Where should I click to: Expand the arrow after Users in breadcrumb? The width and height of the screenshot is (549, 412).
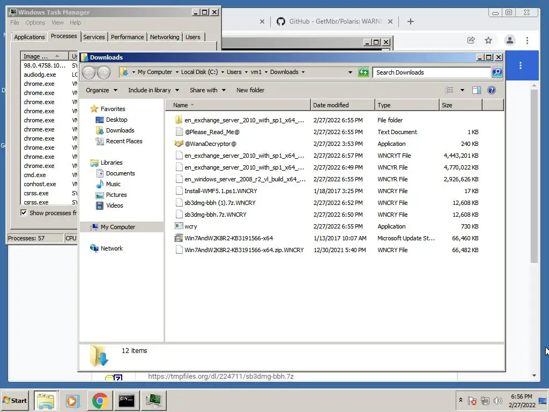tap(246, 72)
